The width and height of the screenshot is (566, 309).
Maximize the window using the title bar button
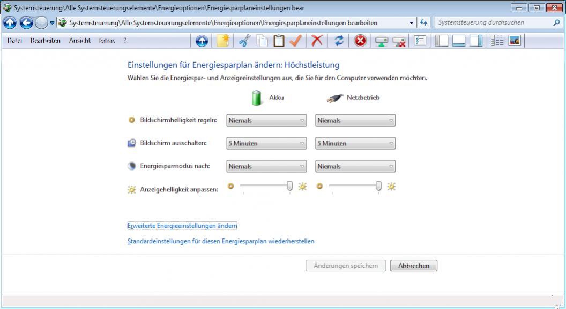point(537,7)
